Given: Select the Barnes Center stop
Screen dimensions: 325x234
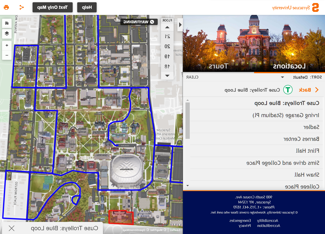Looking at the screenshot, I should pyautogui.click(x=257, y=139).
